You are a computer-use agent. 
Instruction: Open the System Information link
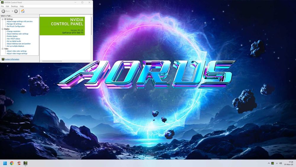pos(12,59)
